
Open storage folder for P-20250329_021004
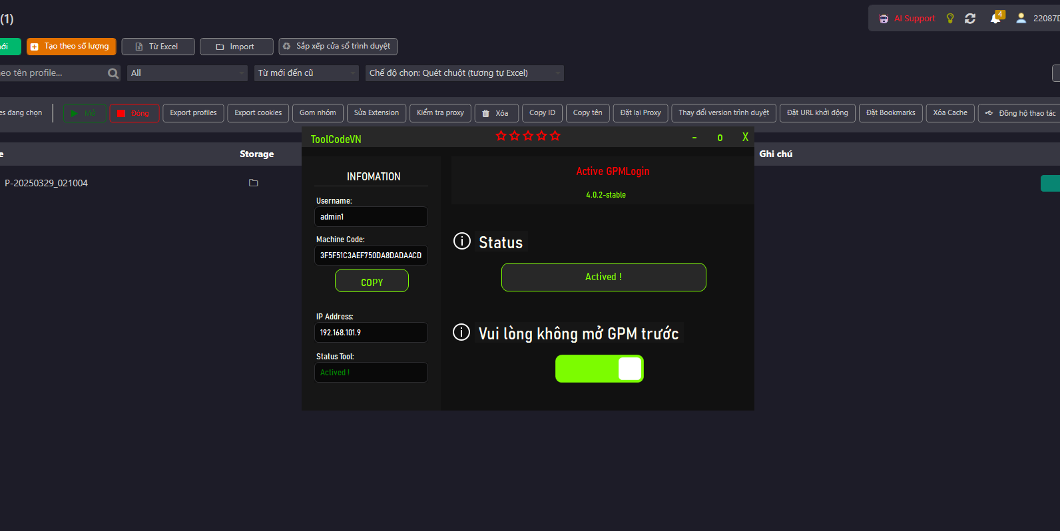click(x=254, y=183)
